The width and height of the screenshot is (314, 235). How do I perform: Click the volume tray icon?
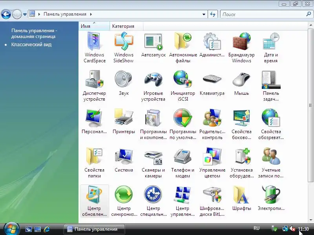click(x=292, y=229)
